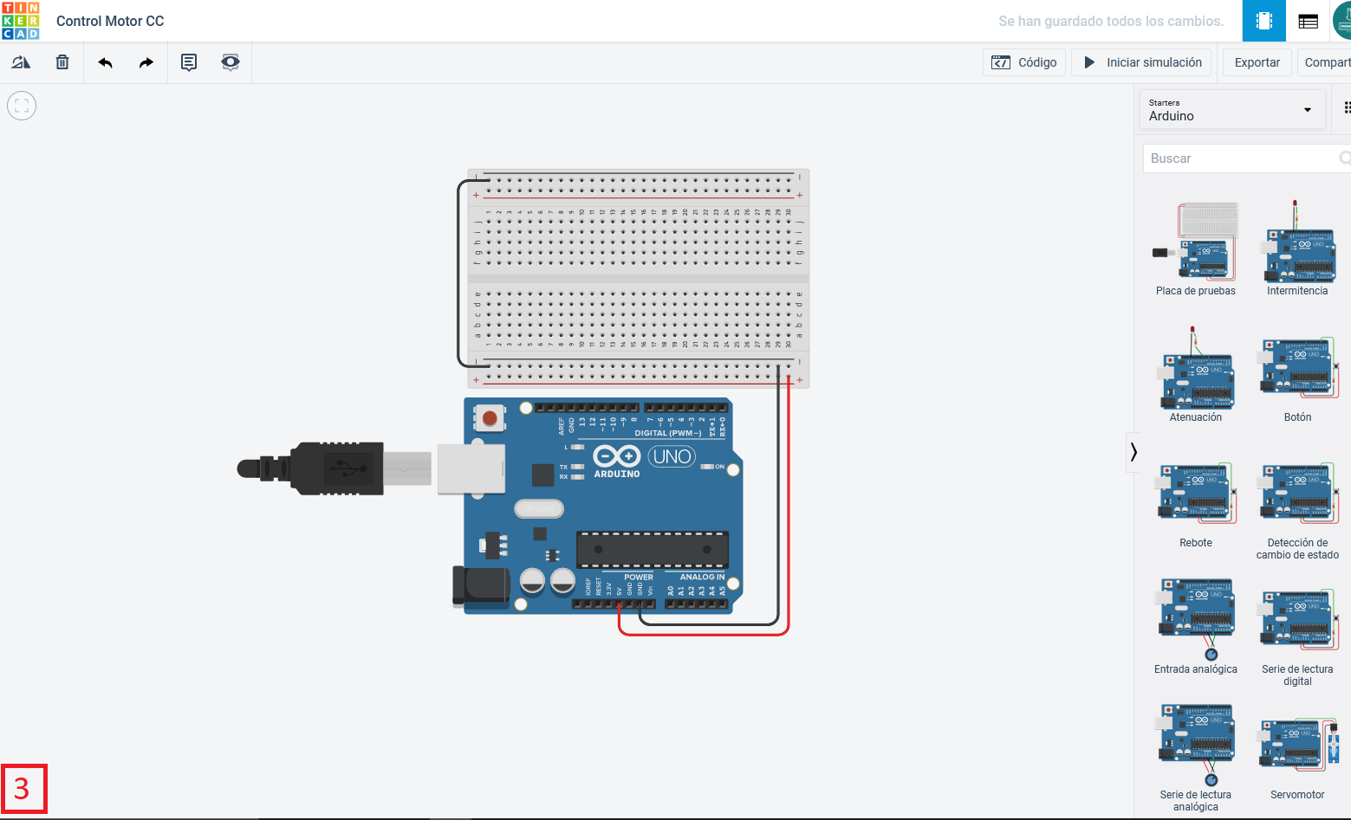Viewport: 1351px width, 820px height.
Task: Select Serie de lectura analógica starter
Action: (1196, 758)
